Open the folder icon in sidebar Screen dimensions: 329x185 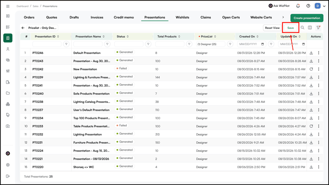[8, 93]
